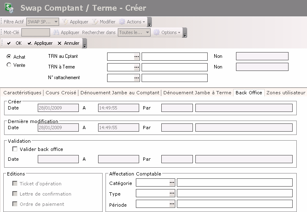Confirm with the OK checkmark button
Viewport: 307px width, 212px height.
coord(14,43)
